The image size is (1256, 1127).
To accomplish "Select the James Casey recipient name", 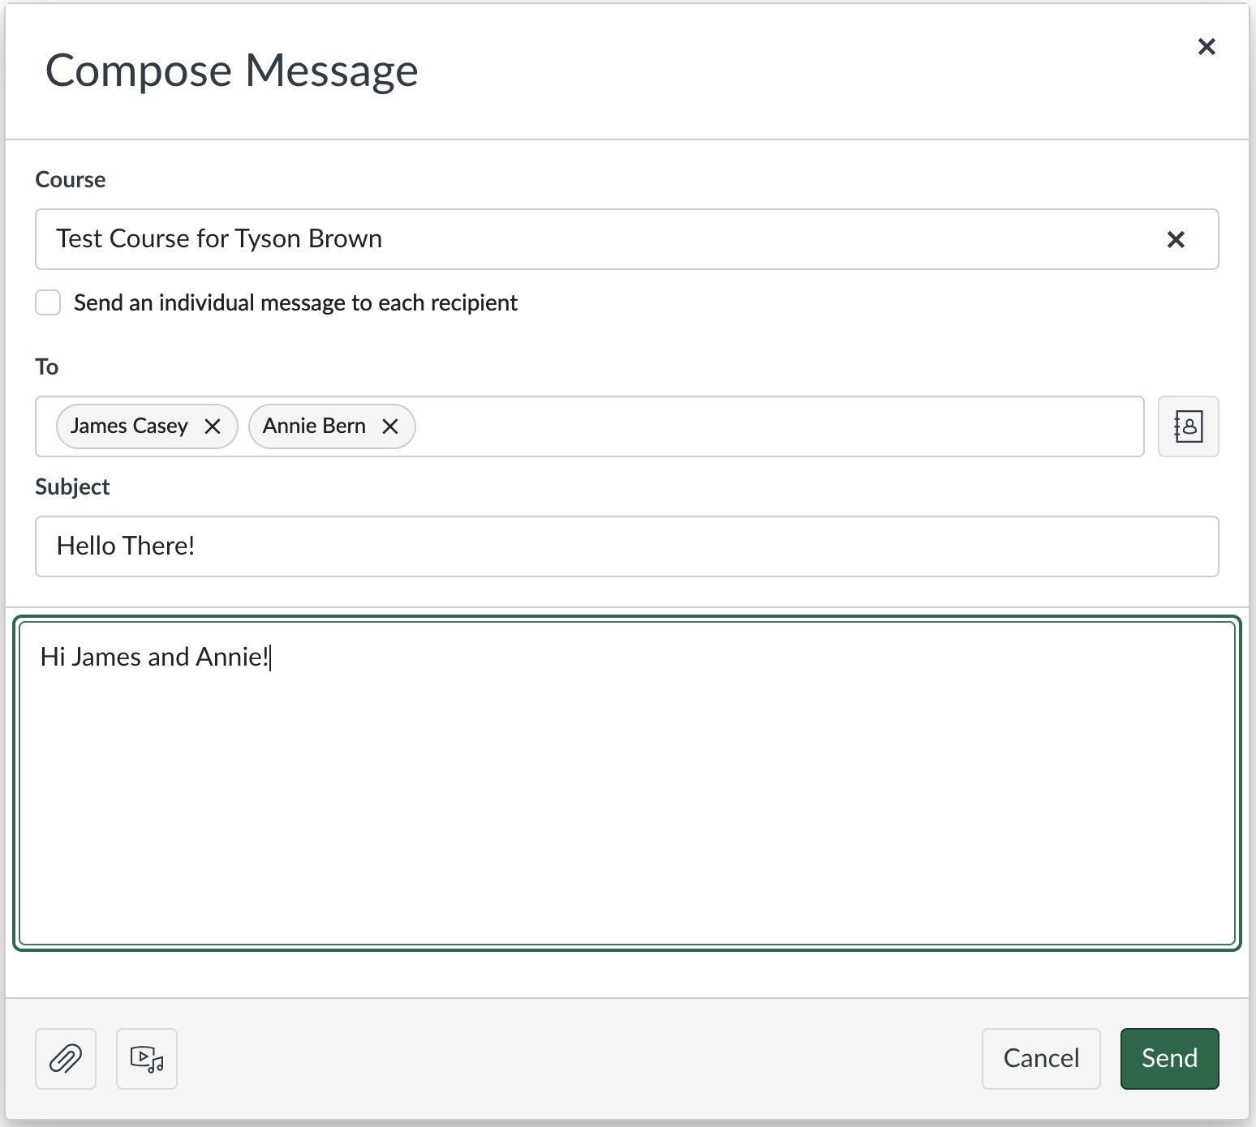I will pos(129,426).
